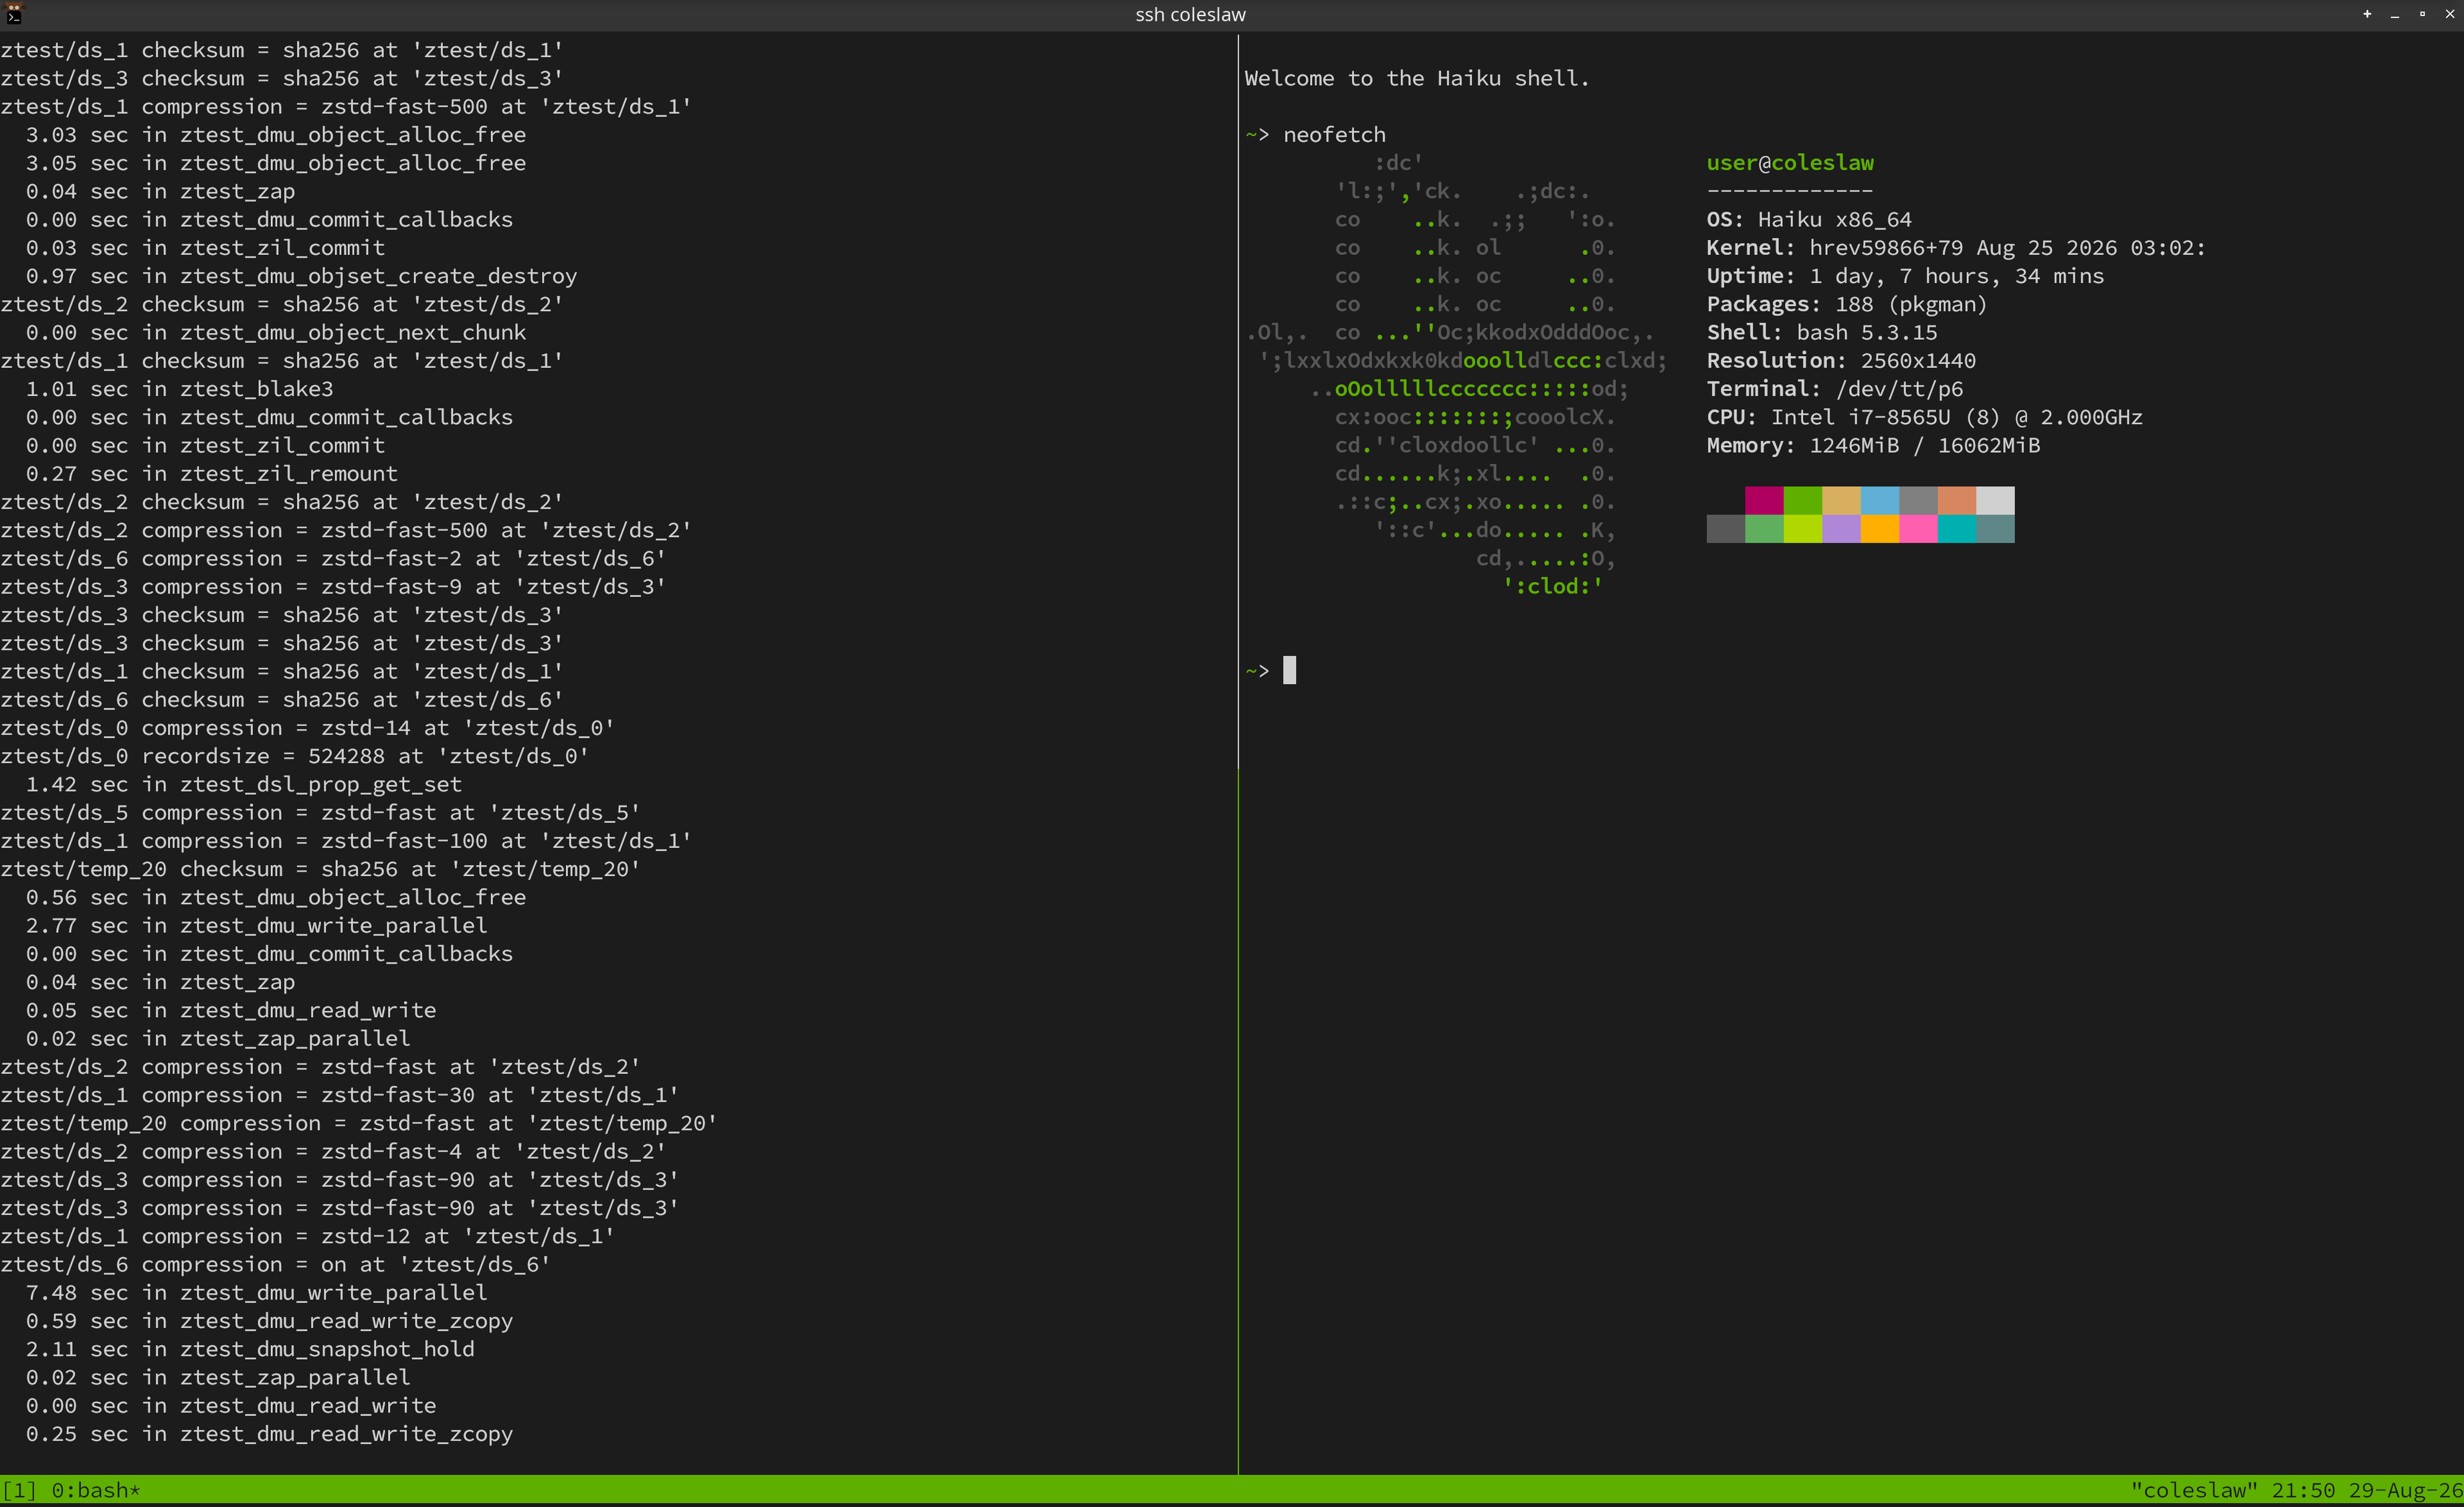Click 'ztest/ds_6 compression = on' line
Screen dimensions: 2464x1507
(276, 1264)
